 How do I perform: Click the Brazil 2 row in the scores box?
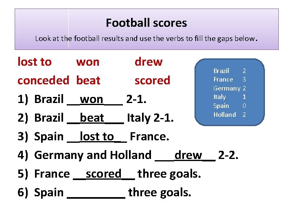coord(230,71)
